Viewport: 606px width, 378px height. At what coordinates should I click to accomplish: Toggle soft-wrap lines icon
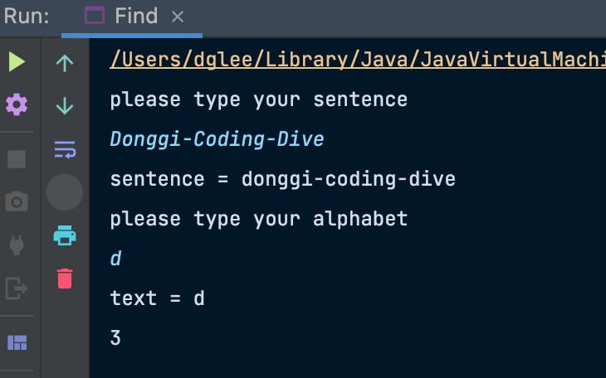click(x=65, y=149)
